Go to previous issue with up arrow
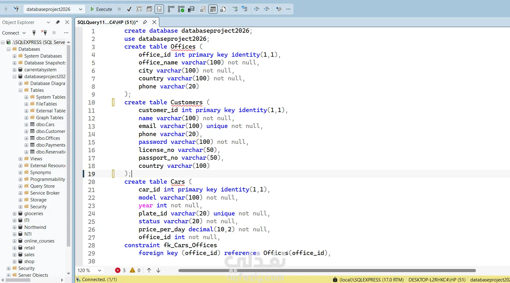510x283 pixels. [149, 270]
